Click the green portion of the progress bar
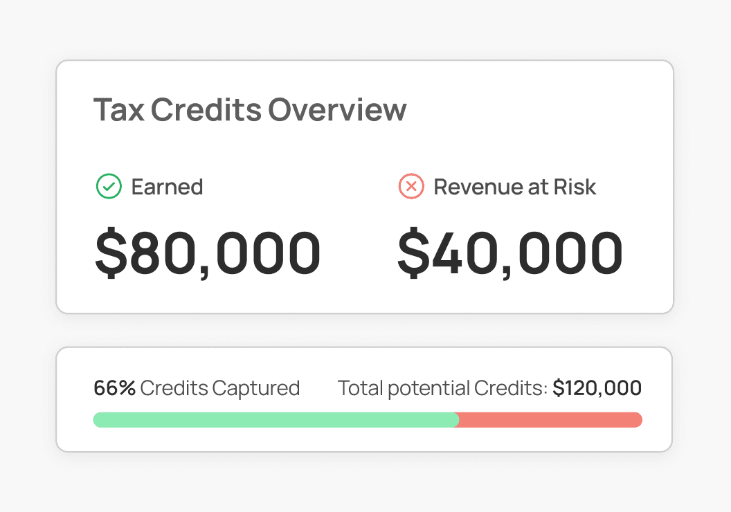The image size is (731, 512). click(277, 419)
